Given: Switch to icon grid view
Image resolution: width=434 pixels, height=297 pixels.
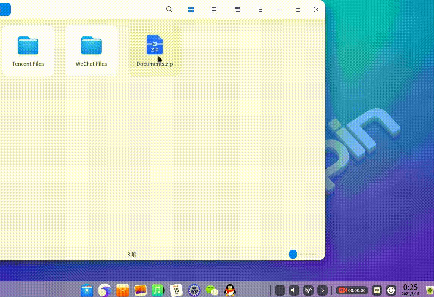Looking at the screenshot, I should 191,10.
